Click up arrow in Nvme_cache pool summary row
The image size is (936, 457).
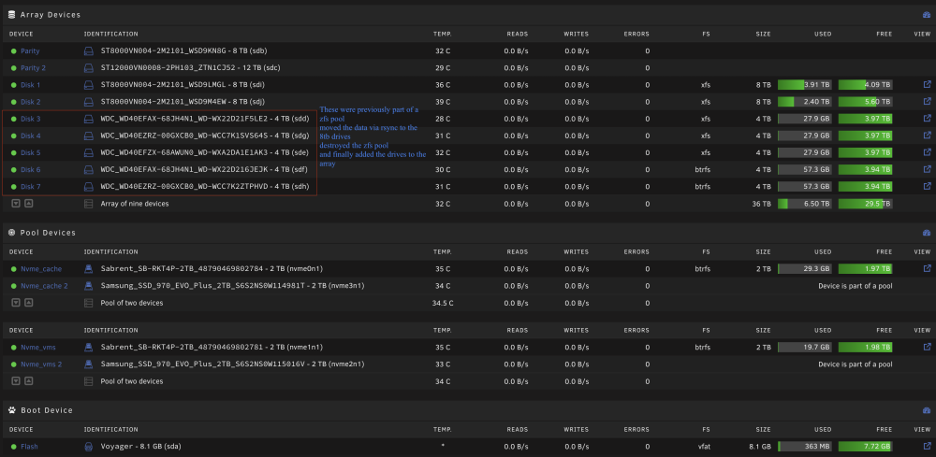click(29, 303)
